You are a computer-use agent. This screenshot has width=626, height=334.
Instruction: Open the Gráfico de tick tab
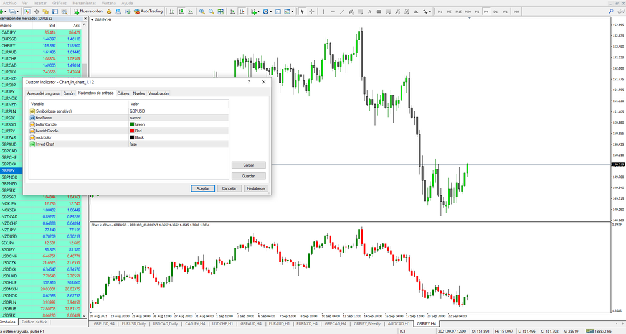(x=34, y=322)
